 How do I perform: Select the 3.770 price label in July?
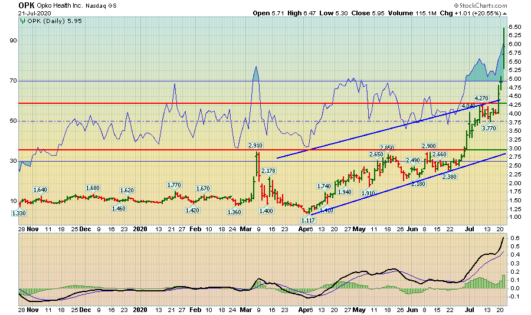click(489, 128)
